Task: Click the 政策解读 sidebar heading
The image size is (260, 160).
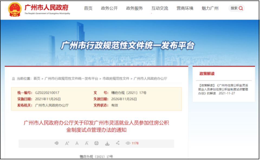Action: tap(207, 74)
